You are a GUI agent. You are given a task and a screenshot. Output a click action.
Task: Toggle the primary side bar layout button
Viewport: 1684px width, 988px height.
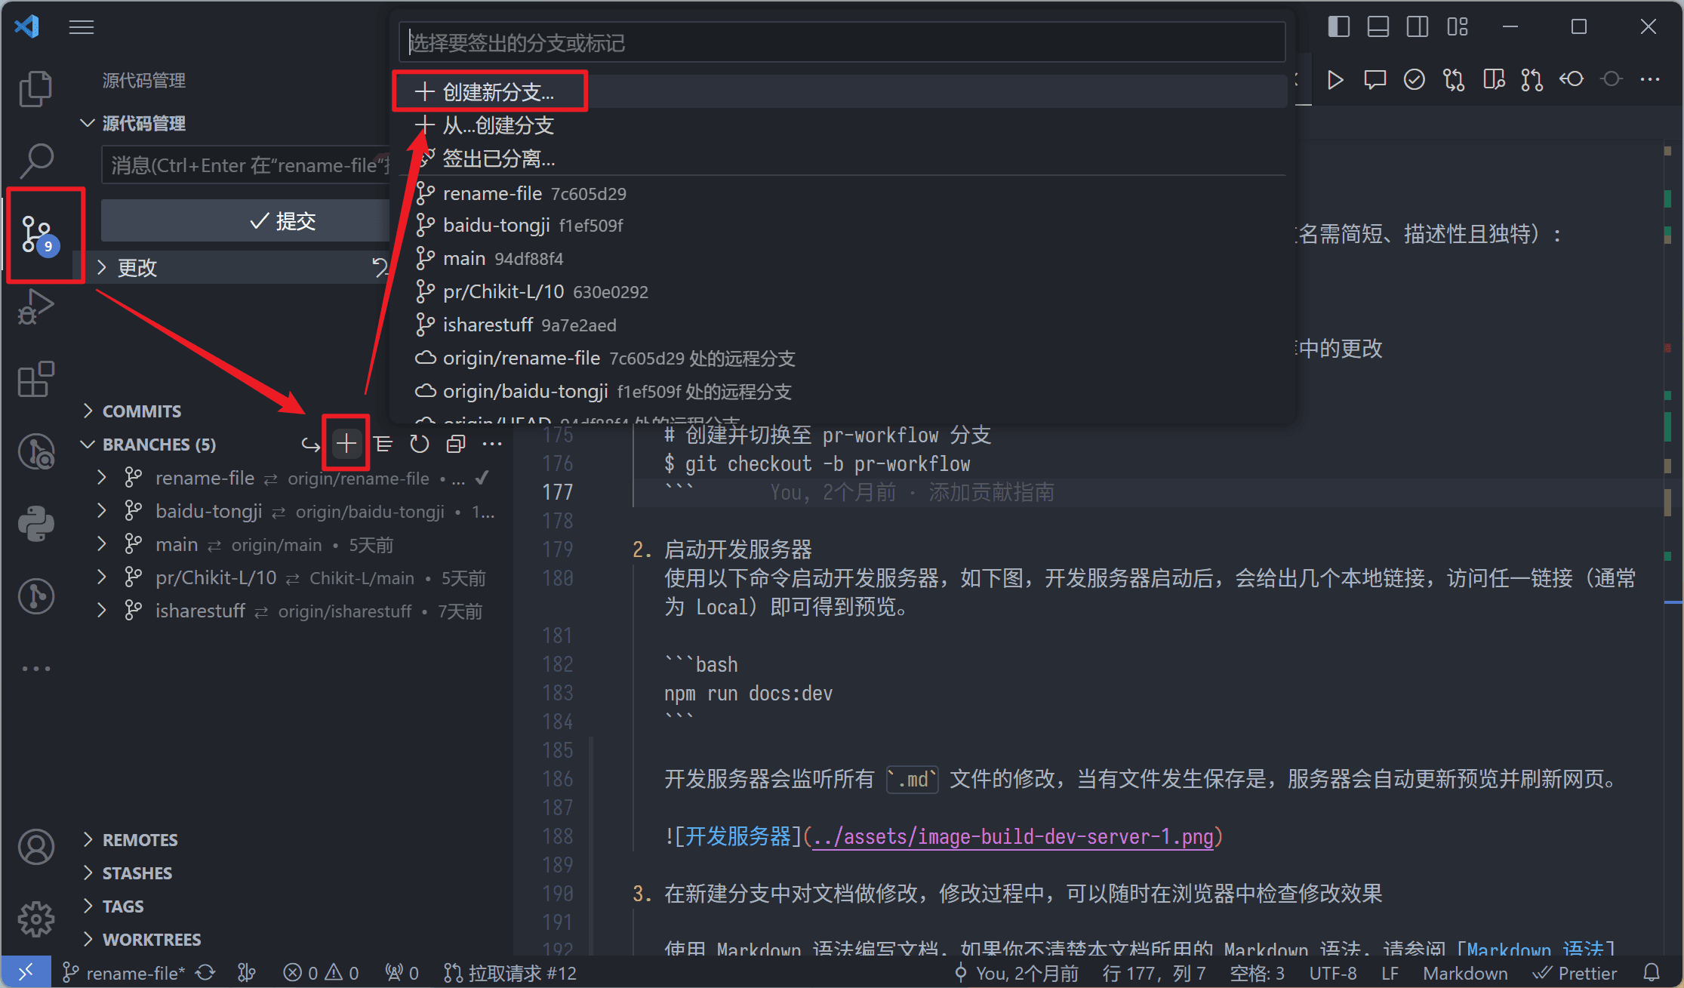coord(1338,27)
